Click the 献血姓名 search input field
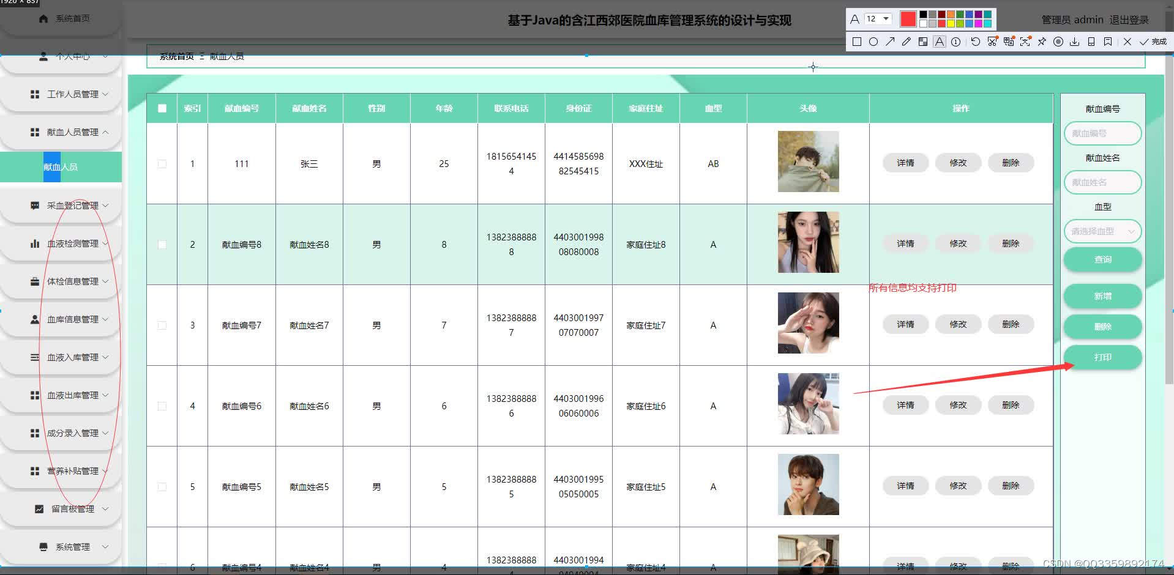Viewport: 1174px width, 575px height. point(1102,182)
